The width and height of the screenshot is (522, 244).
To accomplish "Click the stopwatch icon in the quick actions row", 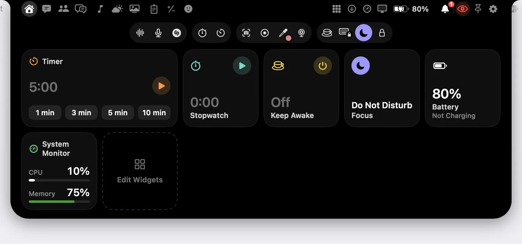I will click(202, 33).
